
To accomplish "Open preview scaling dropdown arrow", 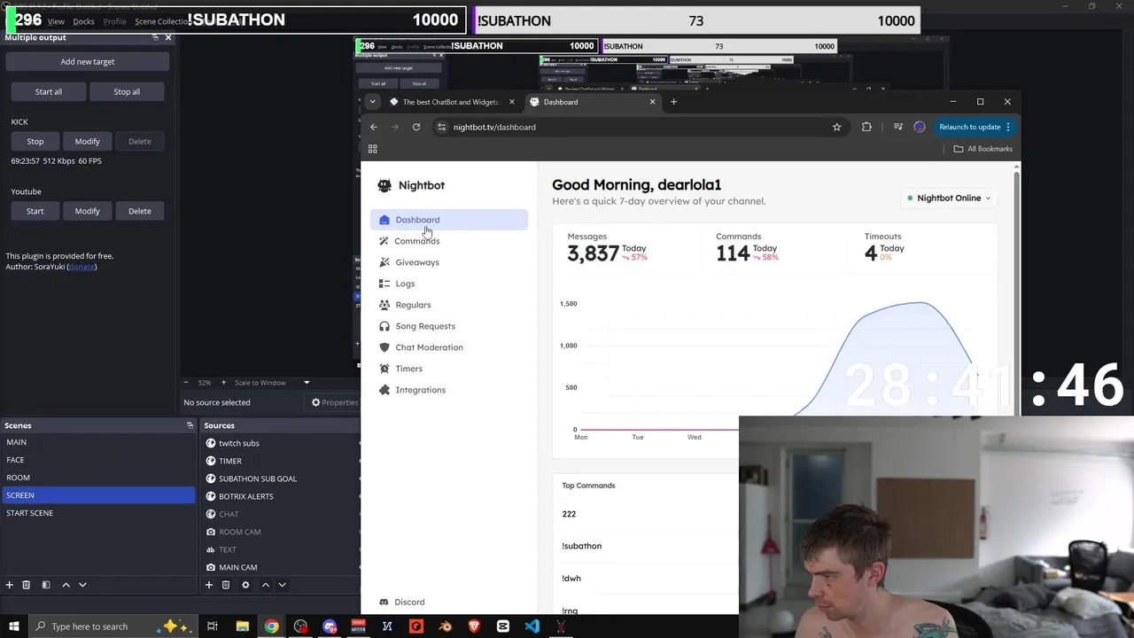I will click(307, 383).
